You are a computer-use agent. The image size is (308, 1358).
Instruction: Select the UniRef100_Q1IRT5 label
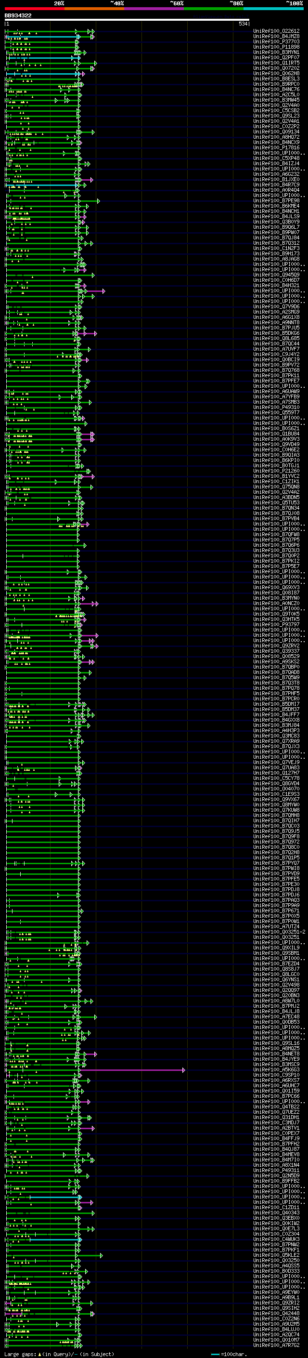click(276, 63)
